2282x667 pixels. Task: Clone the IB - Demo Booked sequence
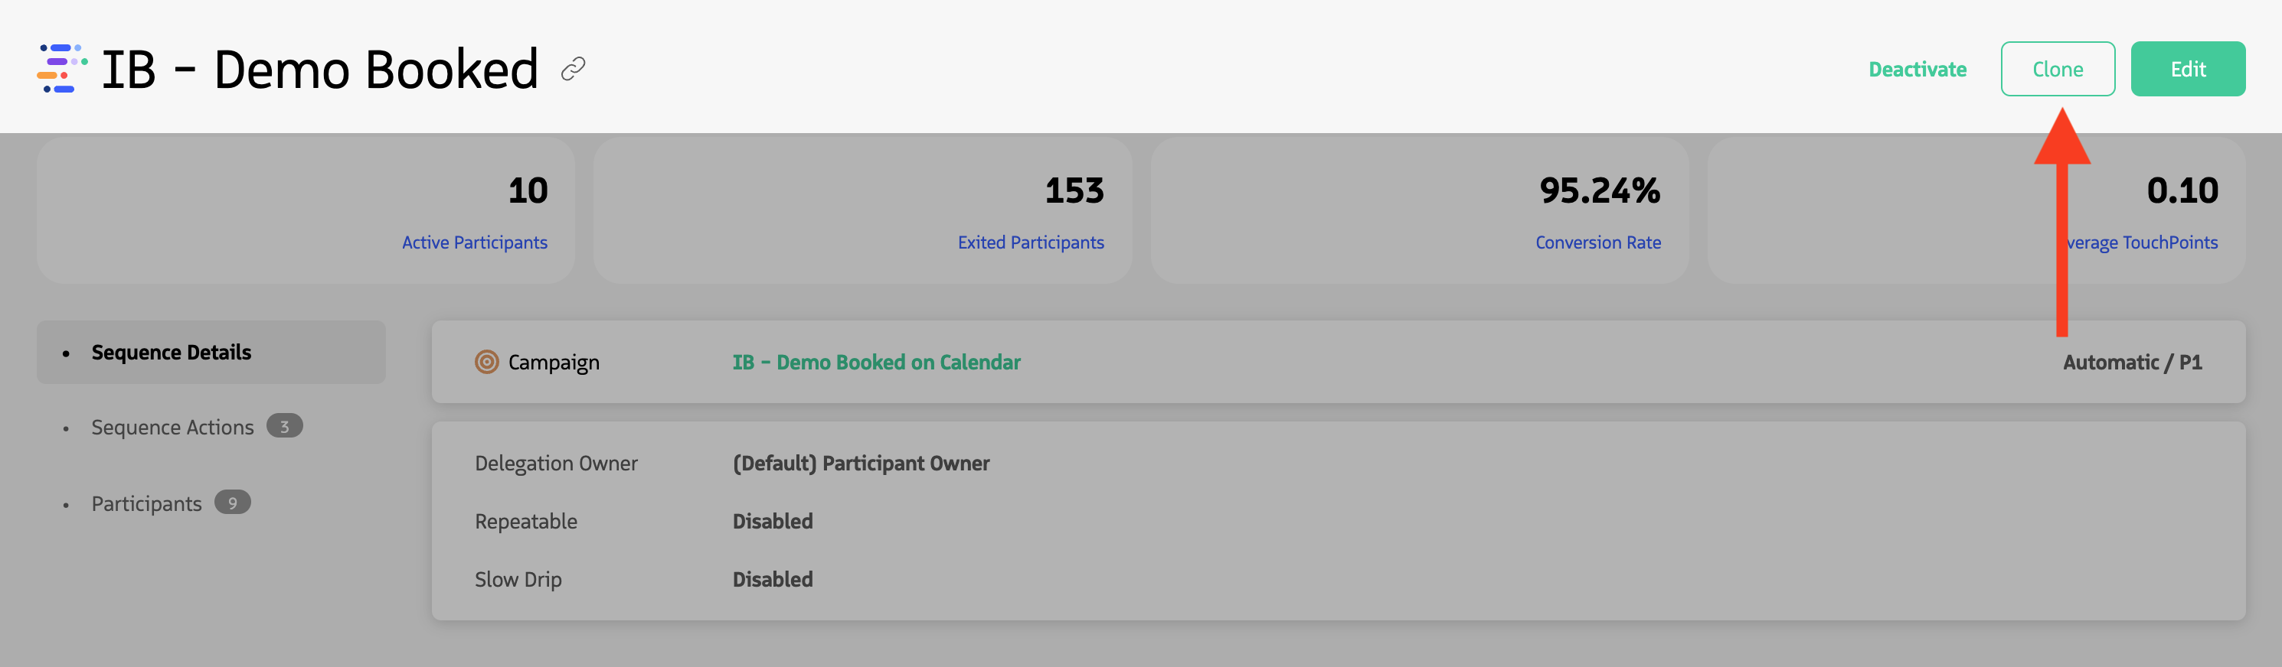[2057, 68]
